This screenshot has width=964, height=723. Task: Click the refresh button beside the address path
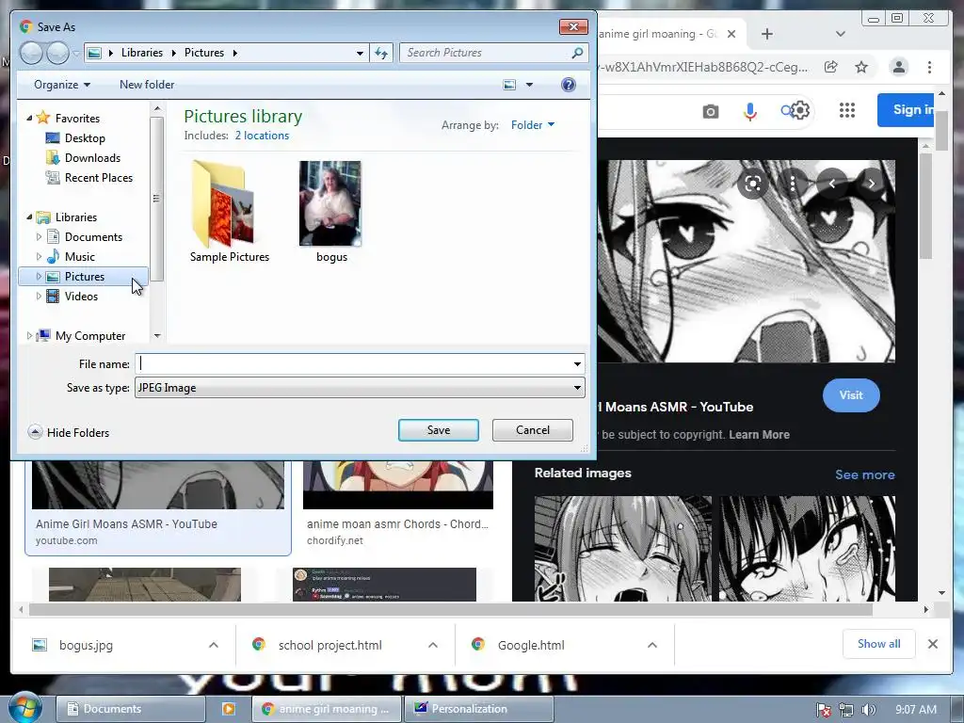coord(381,53)
